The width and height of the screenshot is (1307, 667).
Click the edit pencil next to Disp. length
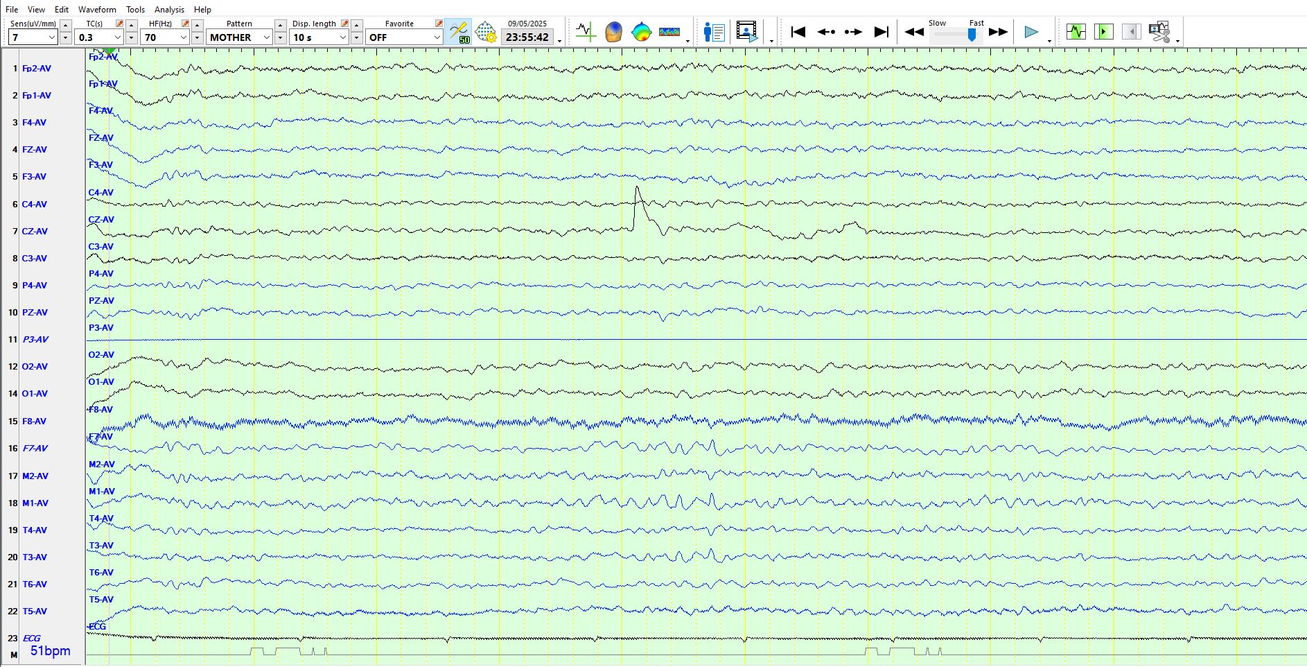coord(344,24)
